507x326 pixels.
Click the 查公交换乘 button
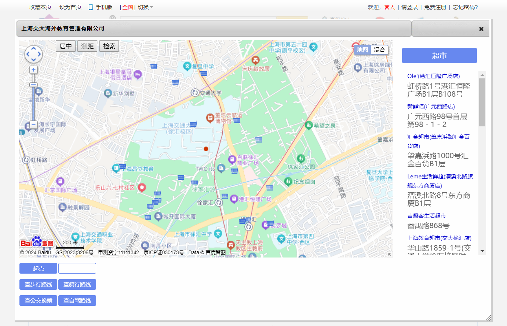coord(38,300)
